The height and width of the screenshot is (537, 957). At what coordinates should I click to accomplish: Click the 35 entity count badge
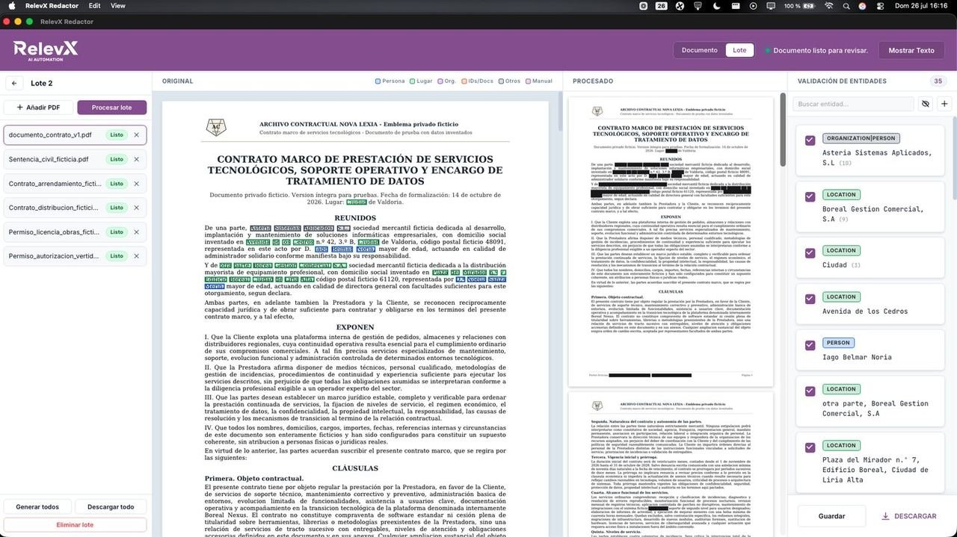coord(938,81)
